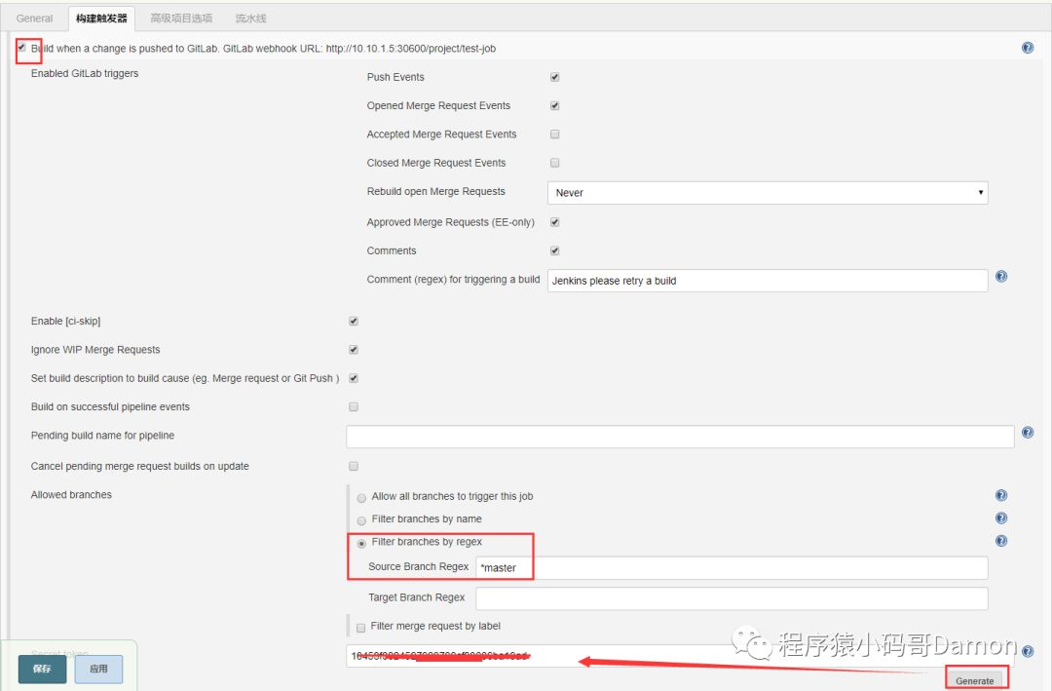Open help for Pending build name
Image resolution: width=1052 pixels, height=691 pixels.
pos(1028,433)
